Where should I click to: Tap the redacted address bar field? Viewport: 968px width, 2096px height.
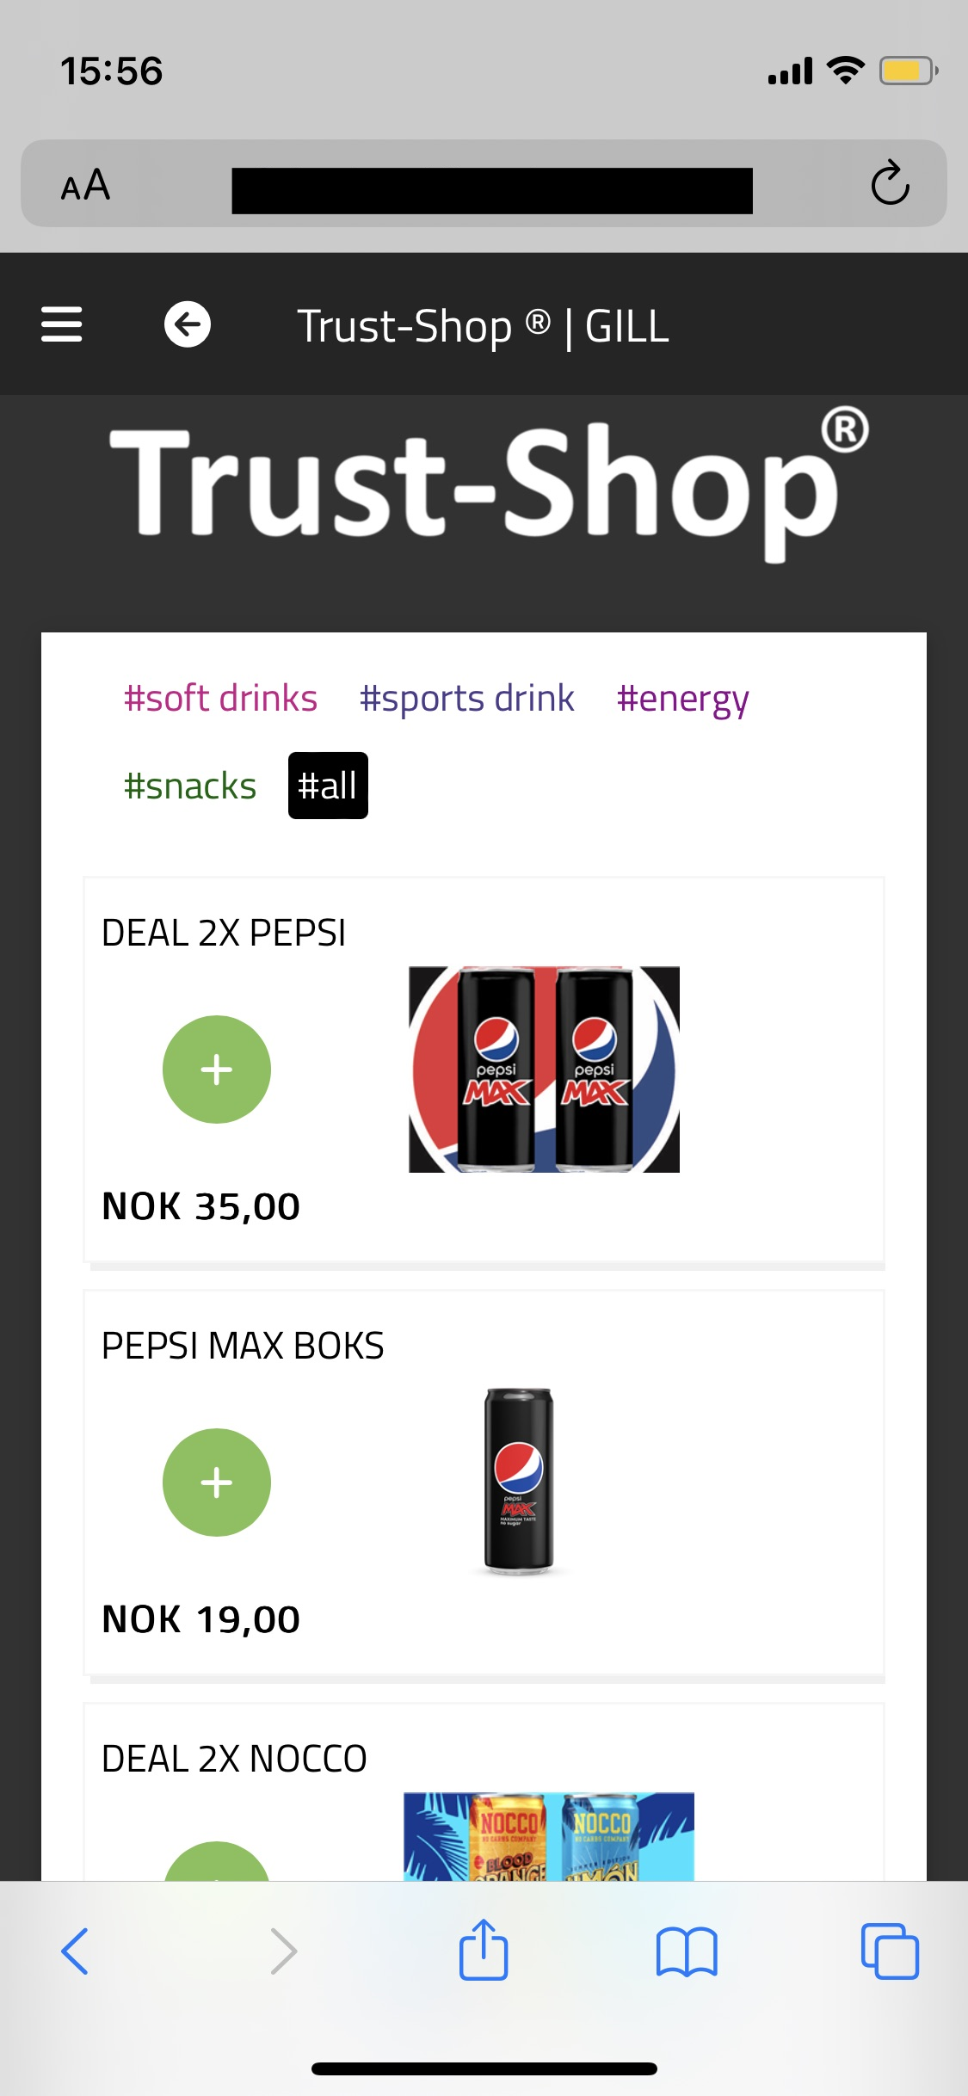coord(492,190)
